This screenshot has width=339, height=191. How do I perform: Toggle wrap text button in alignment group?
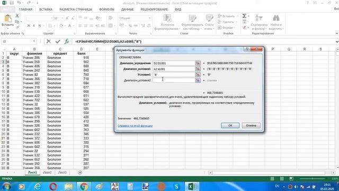pos(111,18)
